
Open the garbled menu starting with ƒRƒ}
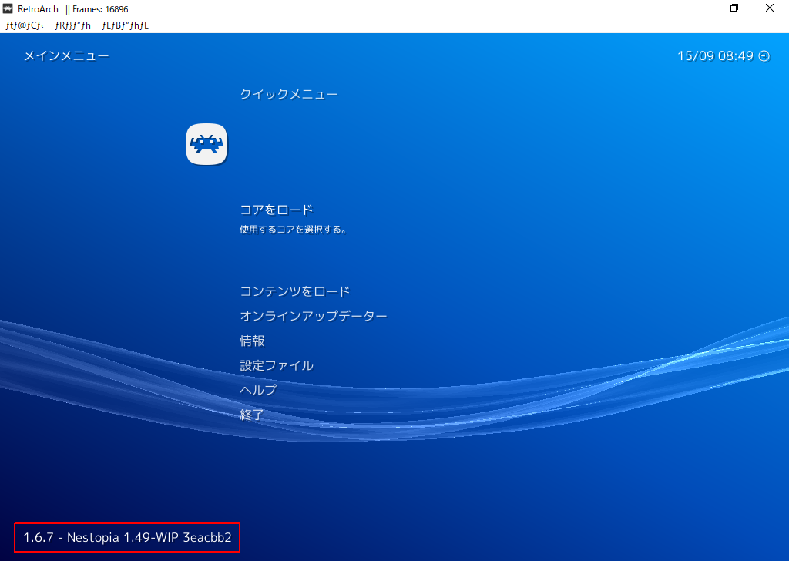coord(73,25)
